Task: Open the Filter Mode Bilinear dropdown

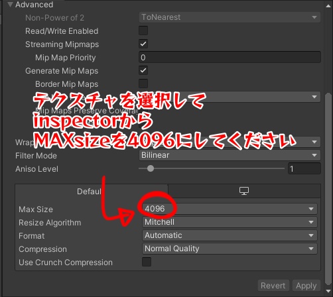Action: click(230, 155)
